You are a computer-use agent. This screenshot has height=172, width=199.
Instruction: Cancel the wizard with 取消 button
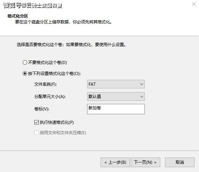click(x=180, y=162)
